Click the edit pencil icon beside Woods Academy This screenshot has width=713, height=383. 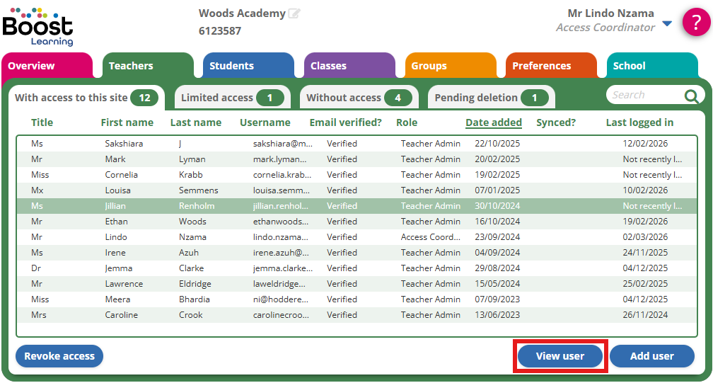click(294, 13)
